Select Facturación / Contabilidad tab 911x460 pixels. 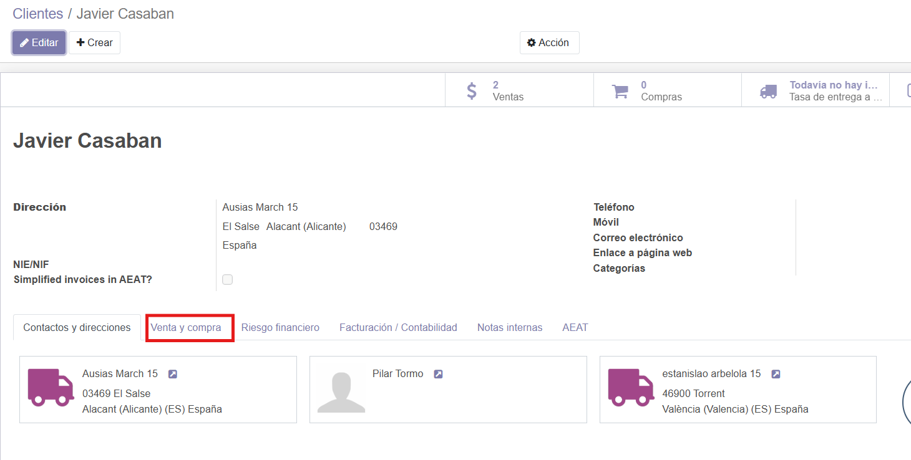click(x=398, y=327)
